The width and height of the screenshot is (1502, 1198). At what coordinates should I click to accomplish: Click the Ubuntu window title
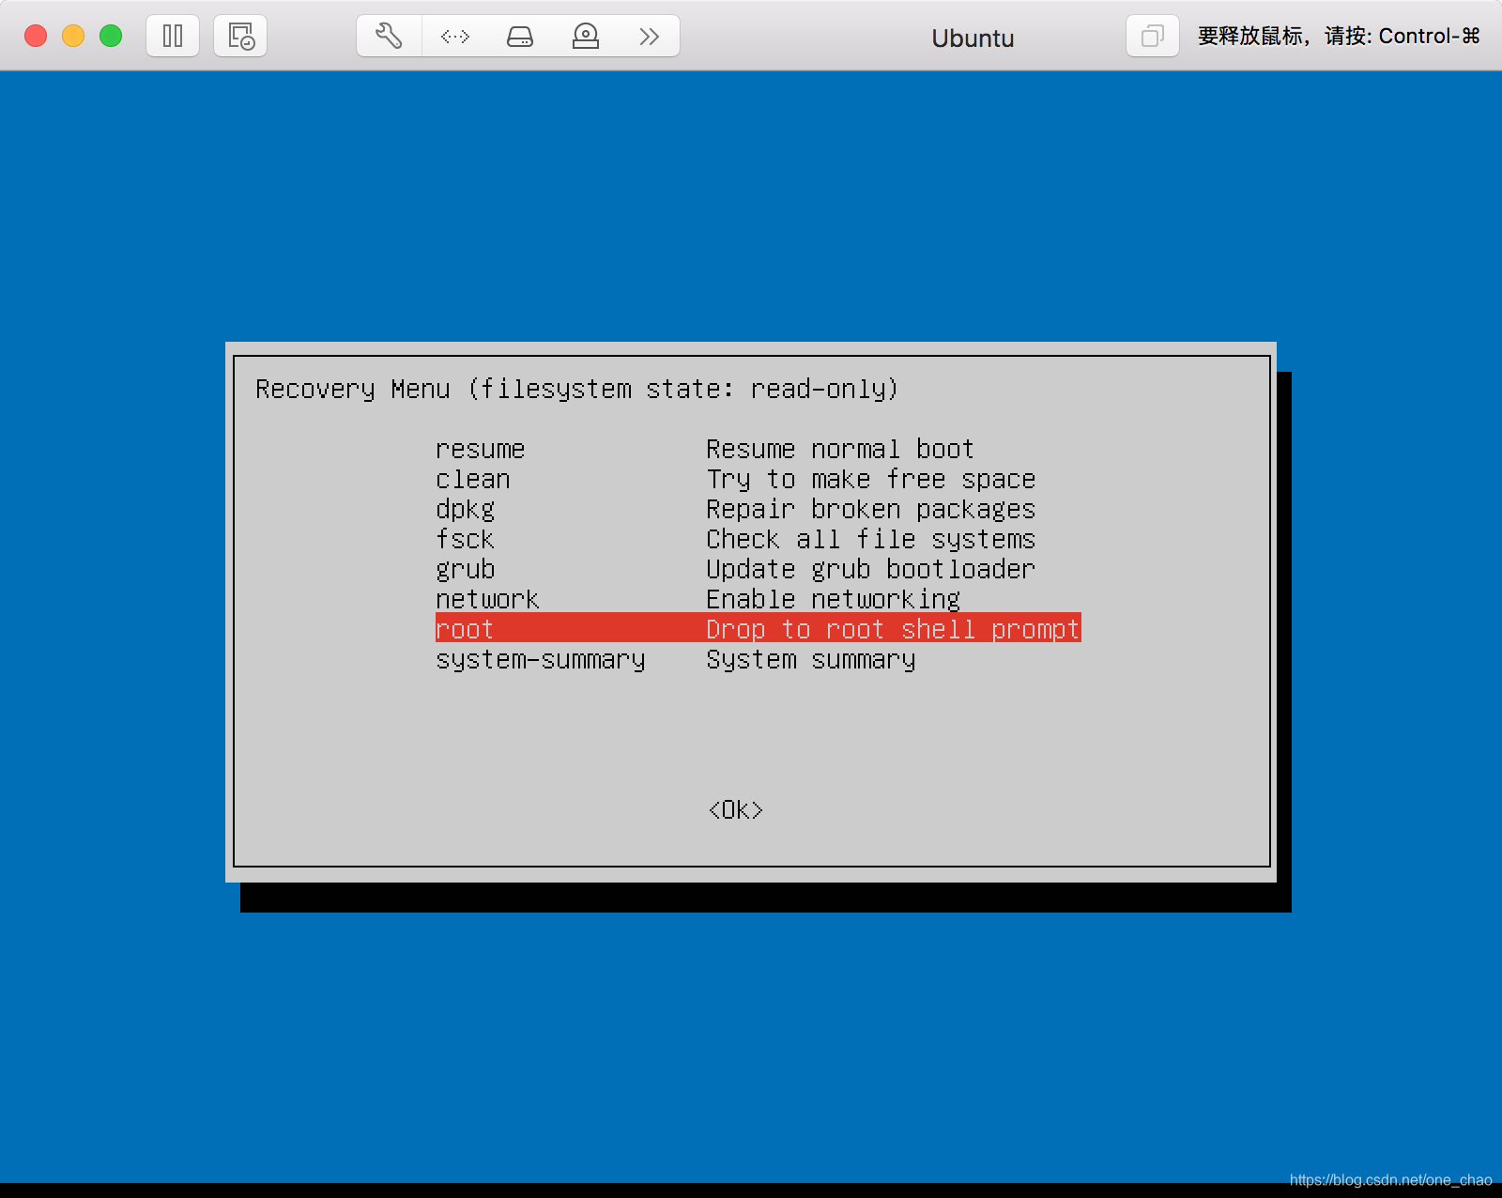pos(973,38)
